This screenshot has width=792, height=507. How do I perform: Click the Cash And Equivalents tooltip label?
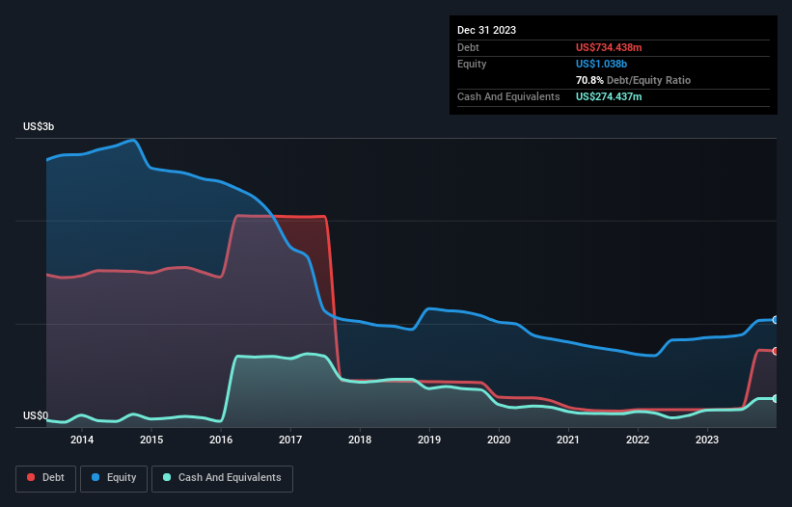(508, 96)
